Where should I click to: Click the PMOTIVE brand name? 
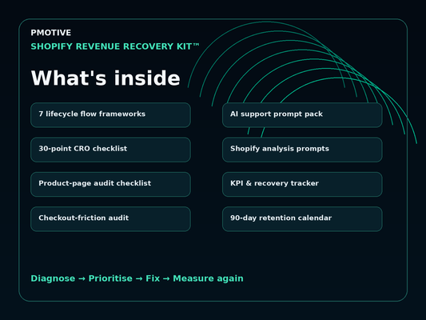[x=51, y=33]
